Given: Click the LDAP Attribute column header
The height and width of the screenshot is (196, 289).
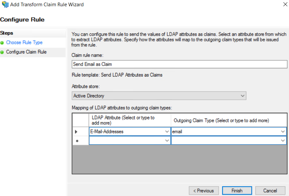Looking at the screenshot, I should [130, 120].
